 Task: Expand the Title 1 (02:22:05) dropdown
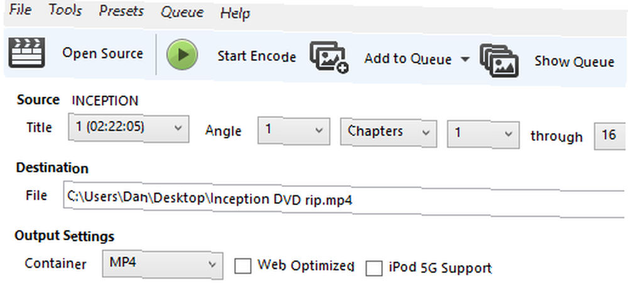(129, 128)
